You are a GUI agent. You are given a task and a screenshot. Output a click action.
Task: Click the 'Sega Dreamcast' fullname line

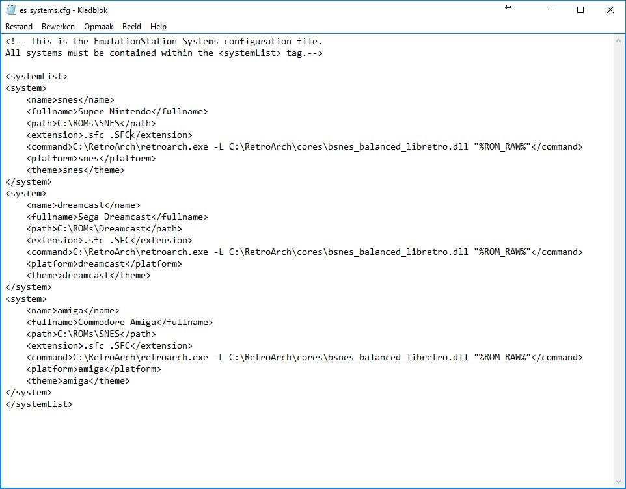[117, 217]
